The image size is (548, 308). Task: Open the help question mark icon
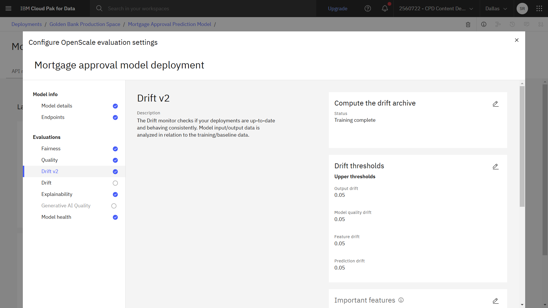pos(368,9)
